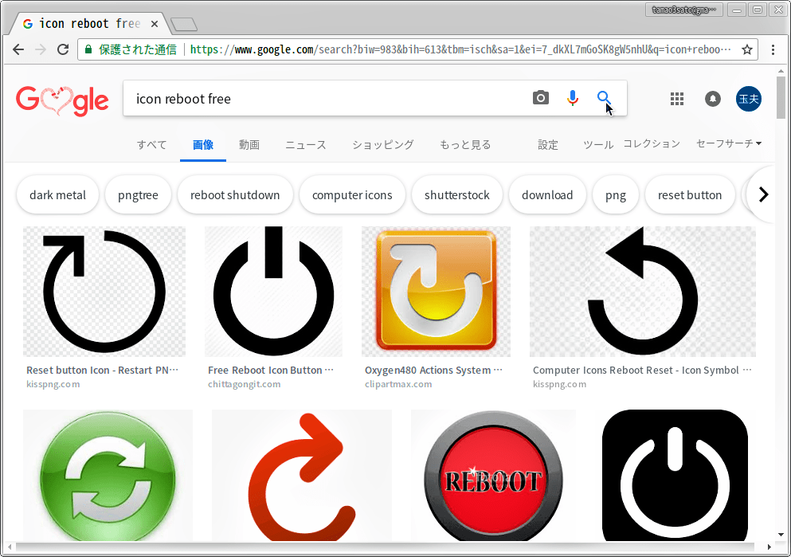Open the Chrome three-dot menu
This screenshot has height=557, width=791.
point(773,49)
